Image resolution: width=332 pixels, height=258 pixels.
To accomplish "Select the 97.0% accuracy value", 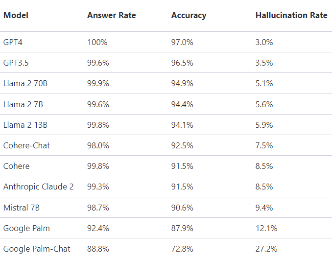I will point(182,42).
